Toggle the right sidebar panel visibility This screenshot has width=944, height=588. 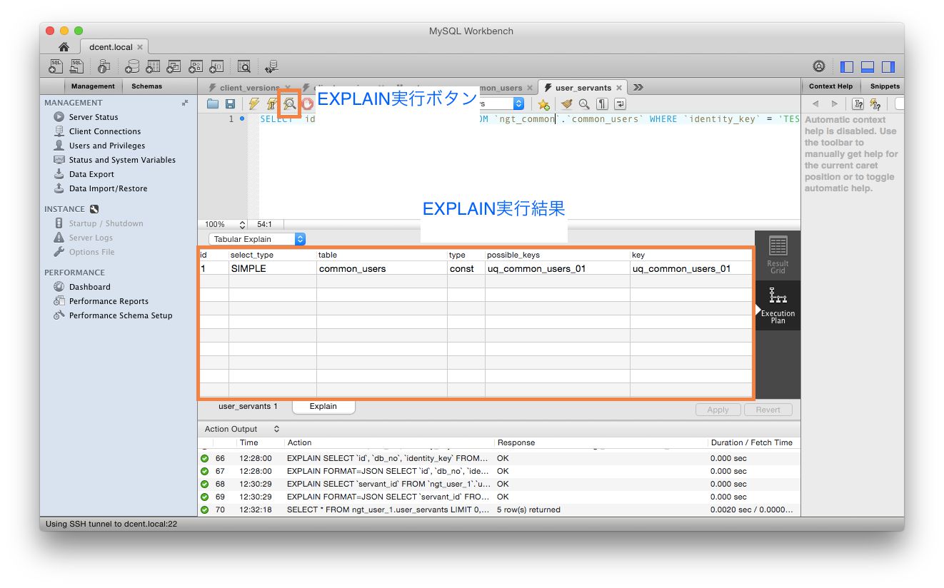coord(888,67)
